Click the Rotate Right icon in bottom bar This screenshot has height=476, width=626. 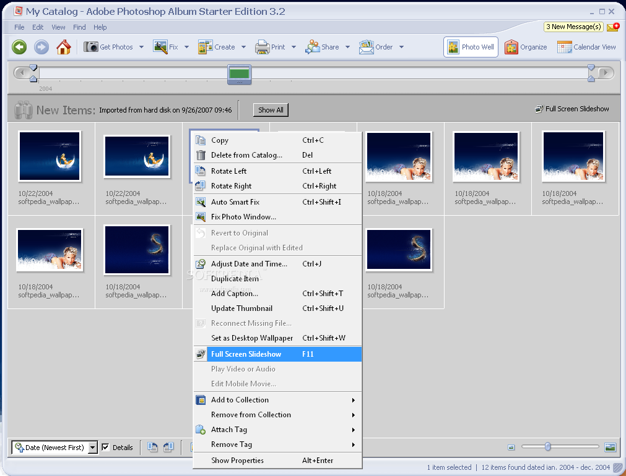point(168,447)
